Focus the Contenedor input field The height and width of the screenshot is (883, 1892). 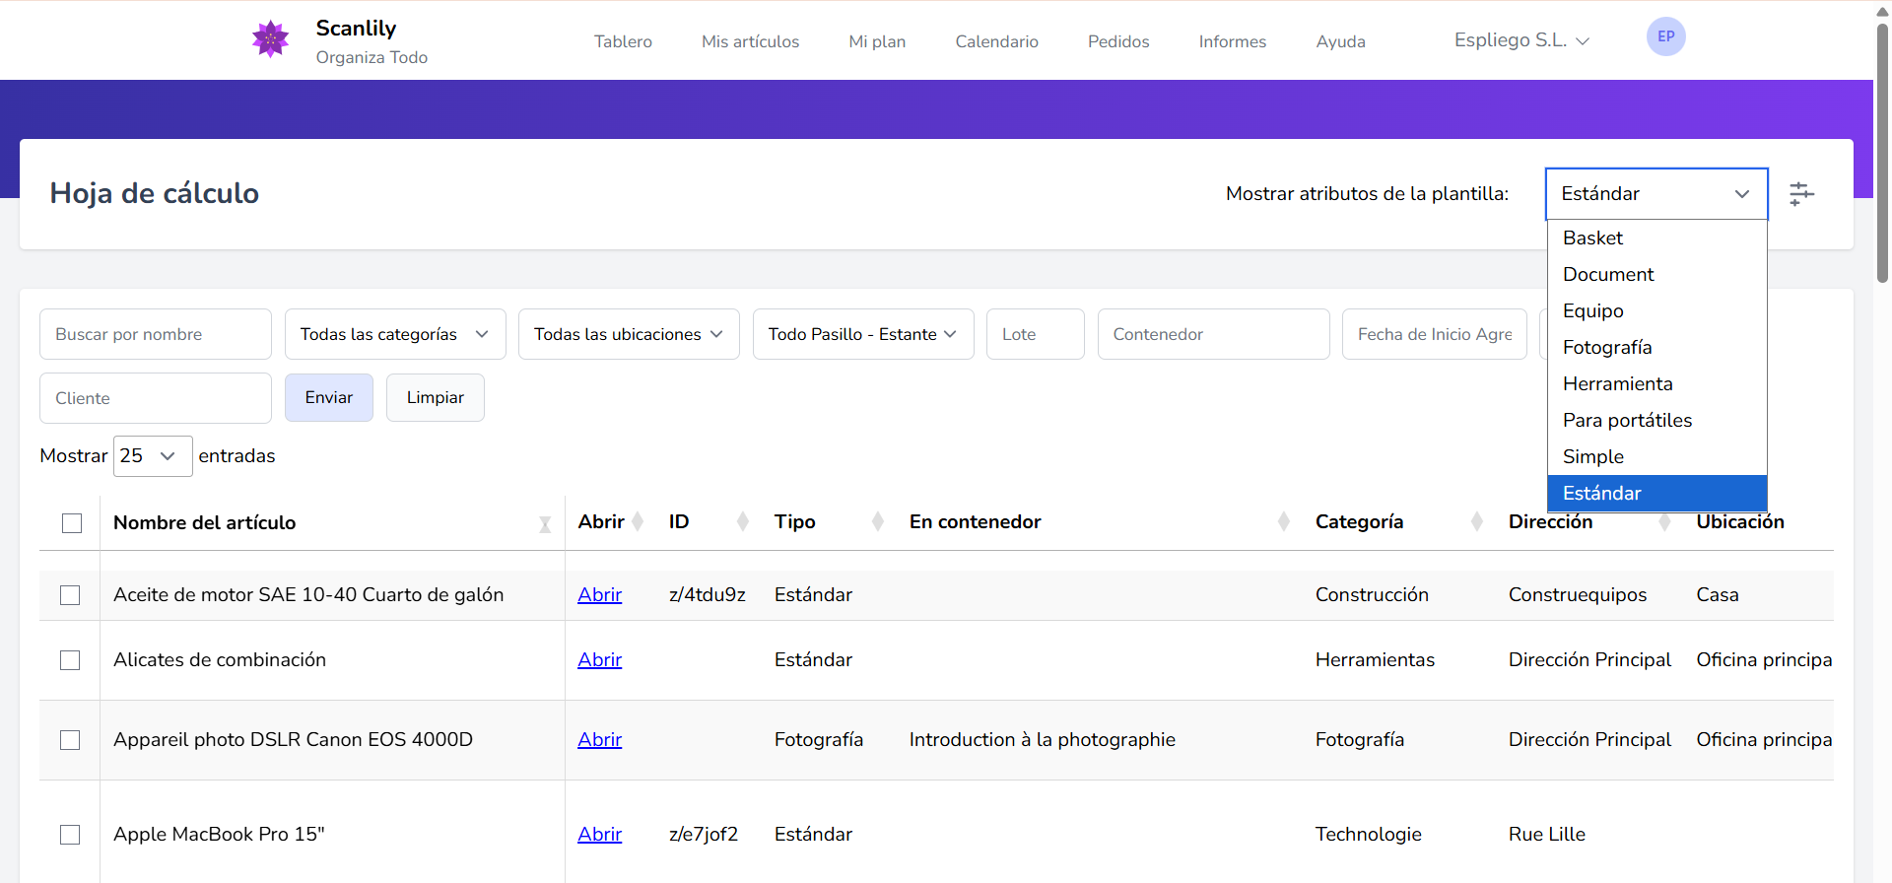(x=1214, y=334)
